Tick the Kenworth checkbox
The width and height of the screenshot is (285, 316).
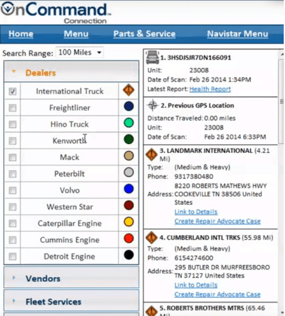13,141
